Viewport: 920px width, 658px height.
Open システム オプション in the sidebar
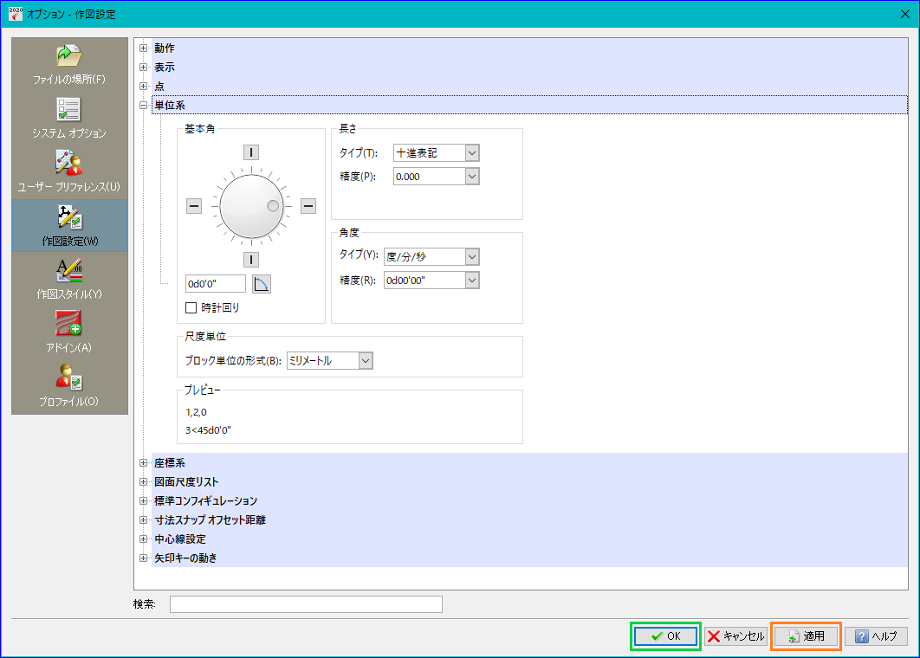point(69,119)
